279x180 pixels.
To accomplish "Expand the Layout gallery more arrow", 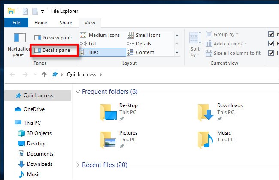I will (177, 52).
